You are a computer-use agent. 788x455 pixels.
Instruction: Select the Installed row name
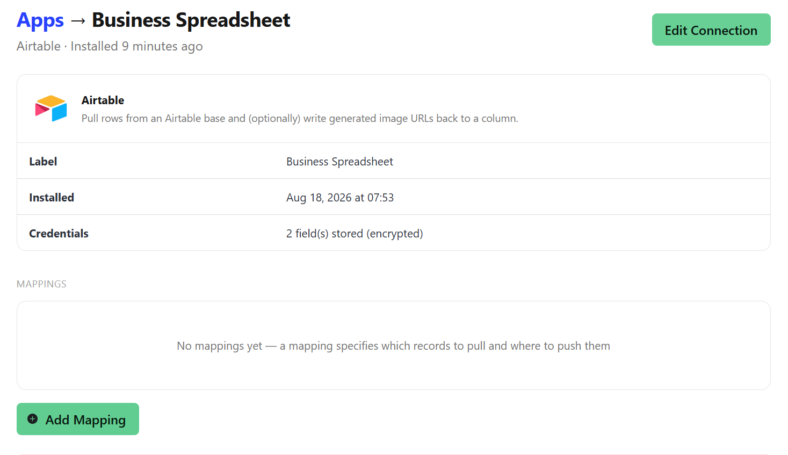tap(52, 198)
